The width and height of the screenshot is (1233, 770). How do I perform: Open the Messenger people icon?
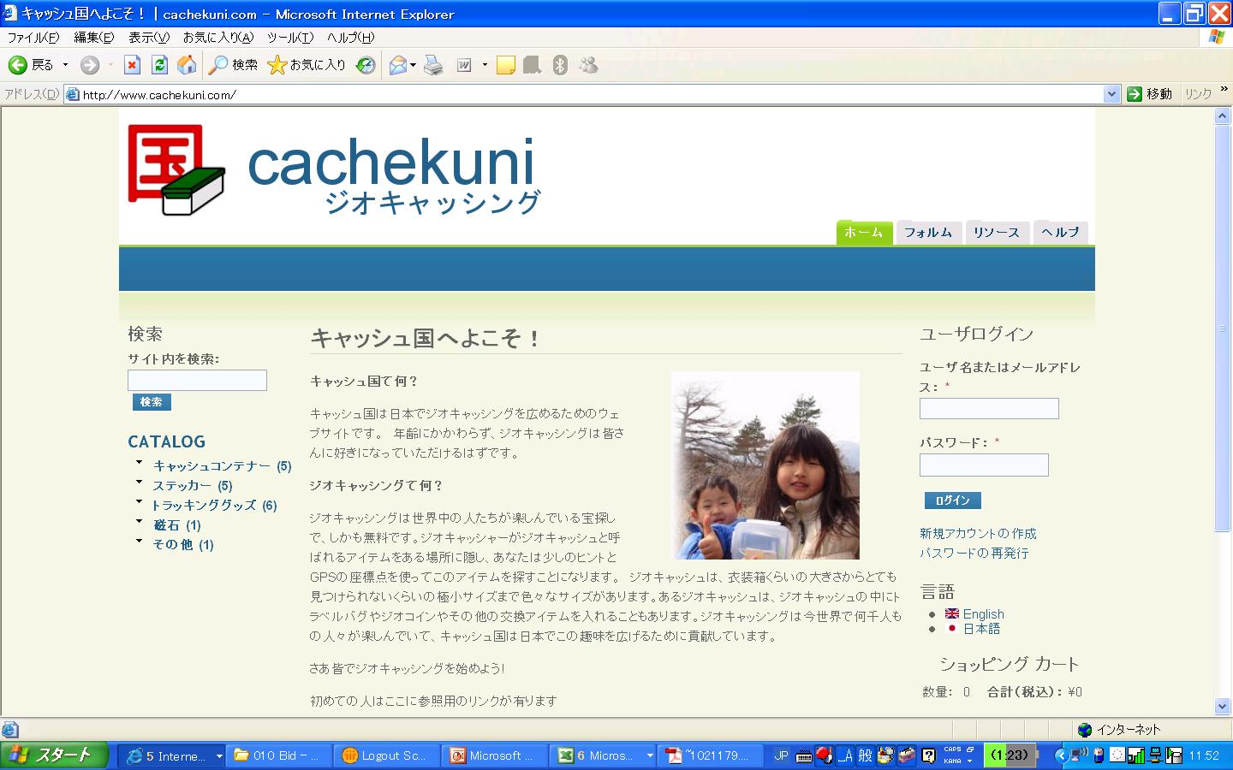(588, 65)
